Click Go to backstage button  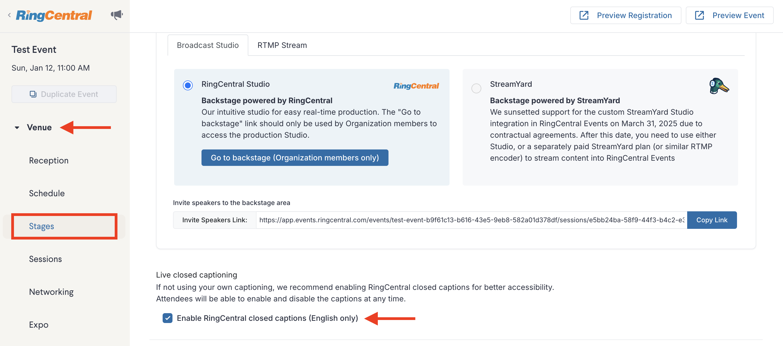pos(295,157)
